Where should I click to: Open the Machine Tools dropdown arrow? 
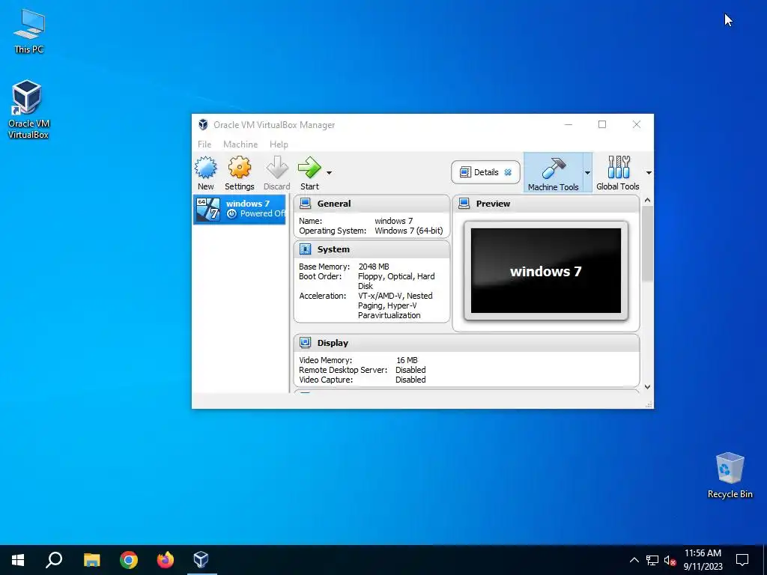pyautogui.click(x=587, y=173)
